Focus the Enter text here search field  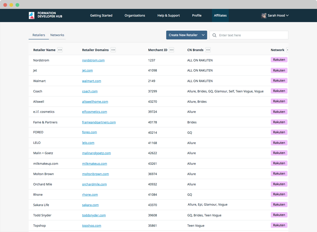pos(249,35)
